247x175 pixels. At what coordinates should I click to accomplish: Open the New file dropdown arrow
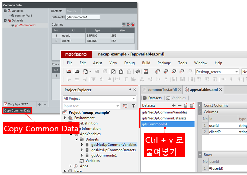90,72
